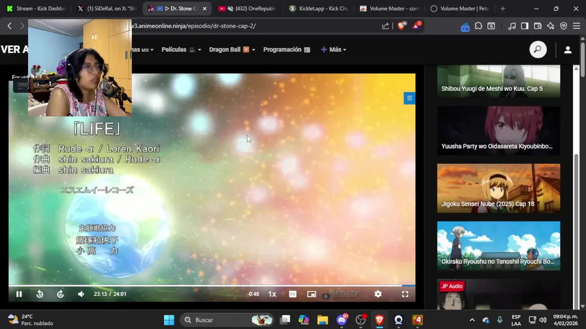Open the site search magnifier
The image size is (586, 329).
[x=538, y=49]
